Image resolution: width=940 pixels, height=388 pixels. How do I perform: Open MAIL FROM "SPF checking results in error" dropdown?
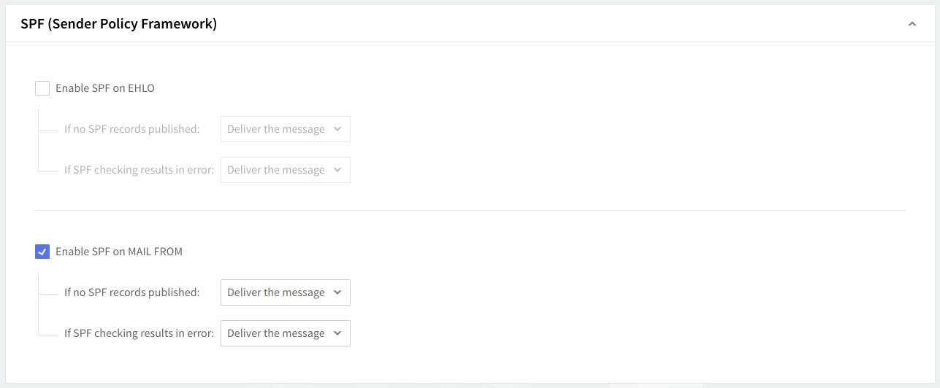285,333
